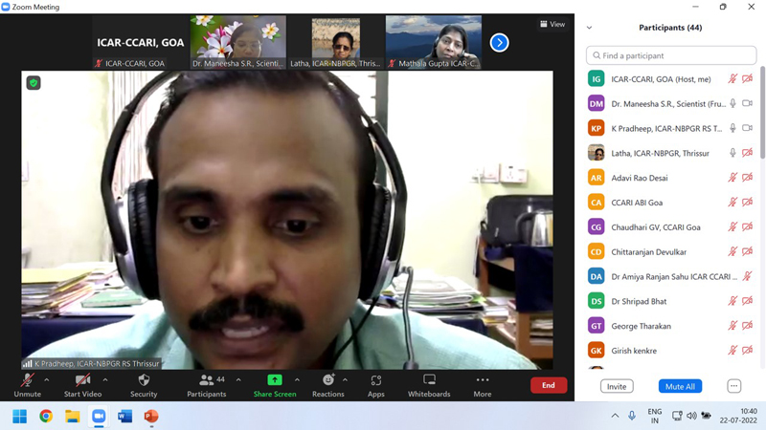
Task: Click the DM avatar of Dr. Maneesha S.R.
Action: coord(596,103)
